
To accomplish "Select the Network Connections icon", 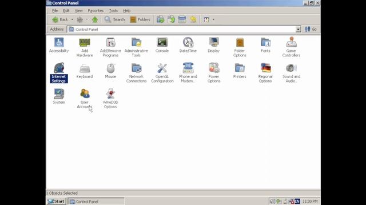I will [136, 73].
